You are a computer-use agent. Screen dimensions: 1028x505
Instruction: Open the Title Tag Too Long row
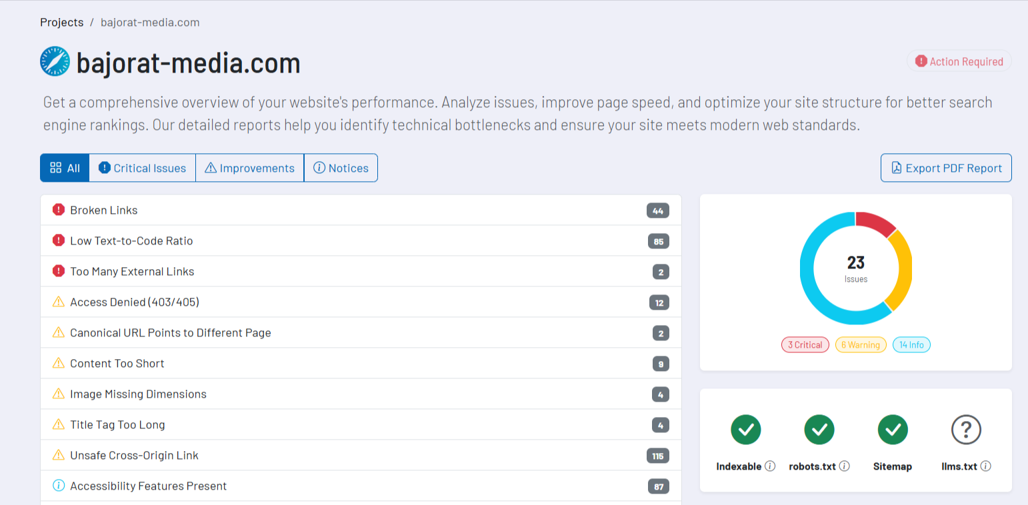pos(361,424)
